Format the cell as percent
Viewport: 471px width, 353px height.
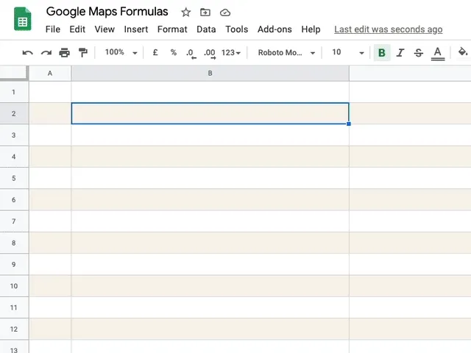[174, 52]
